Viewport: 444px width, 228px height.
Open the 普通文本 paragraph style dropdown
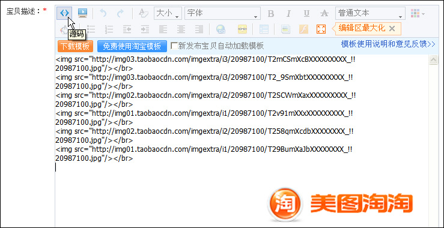tap(370, 13)
